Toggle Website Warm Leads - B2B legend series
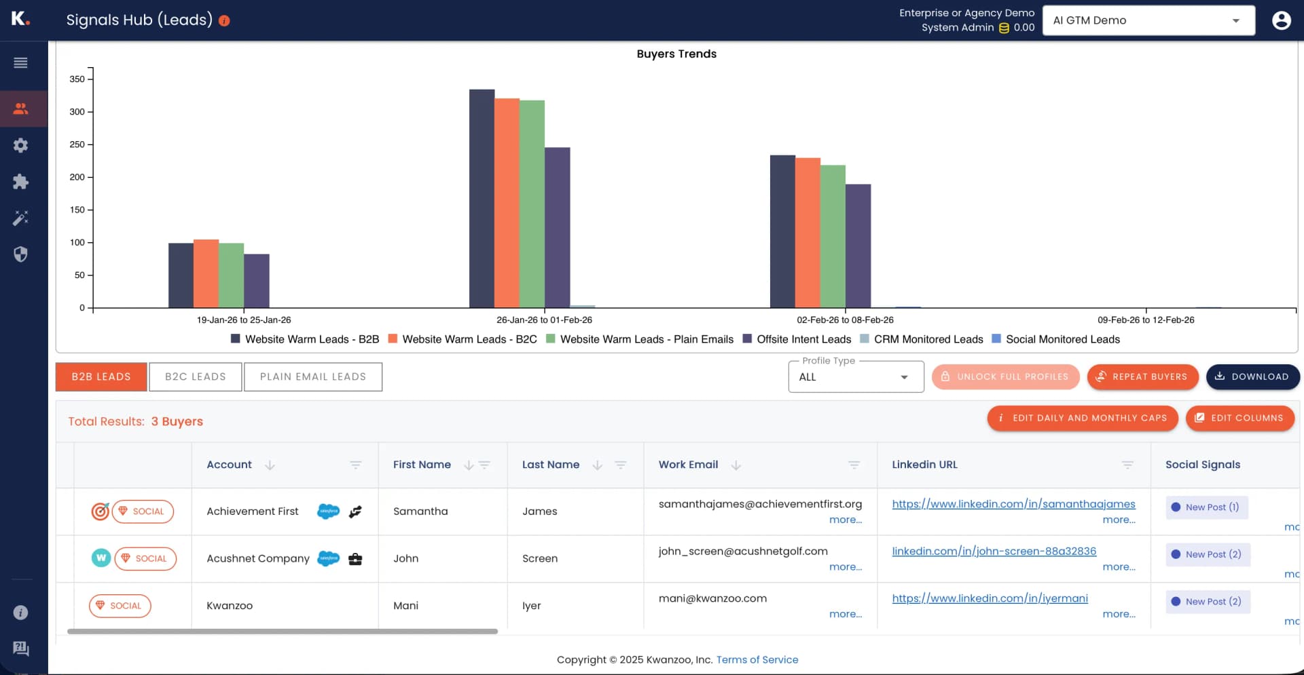Screen dimensions: 1304x675 tap(305, 339)
